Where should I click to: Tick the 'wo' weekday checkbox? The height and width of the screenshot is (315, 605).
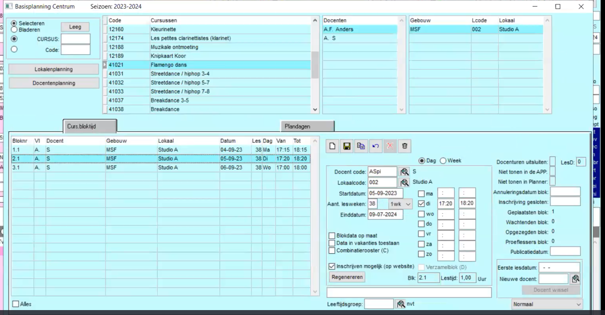(x=421, y=214)
